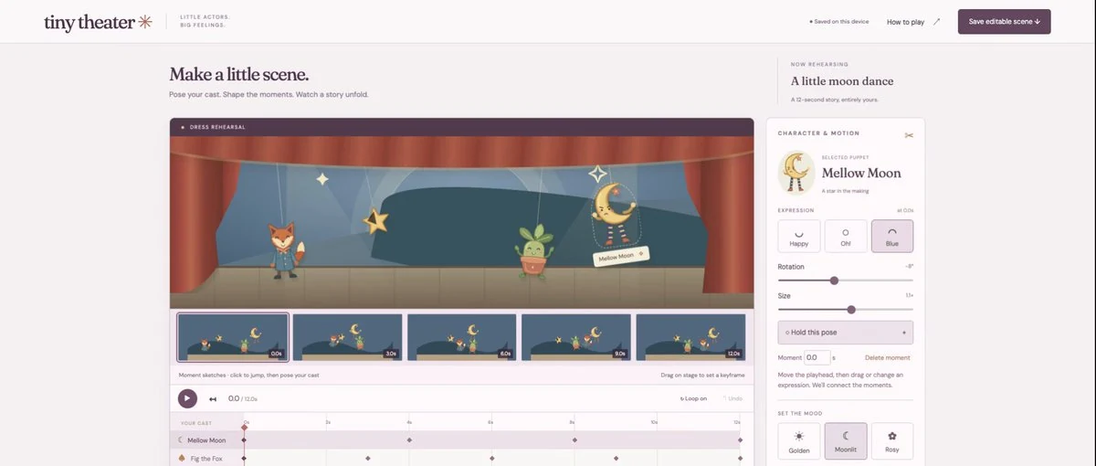Play the scene with the round play button
Screen dimensions: 1096x466
click(187, 398)
